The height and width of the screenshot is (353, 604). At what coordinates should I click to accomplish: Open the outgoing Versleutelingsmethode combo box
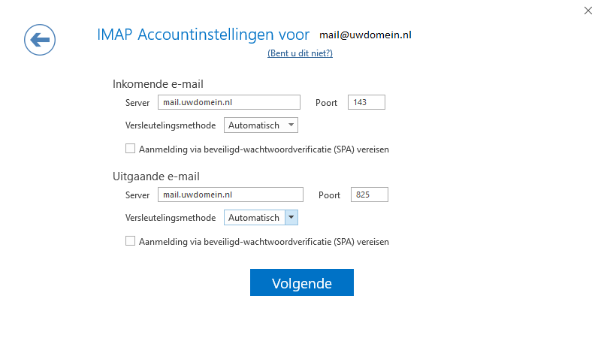click(261, 218)
